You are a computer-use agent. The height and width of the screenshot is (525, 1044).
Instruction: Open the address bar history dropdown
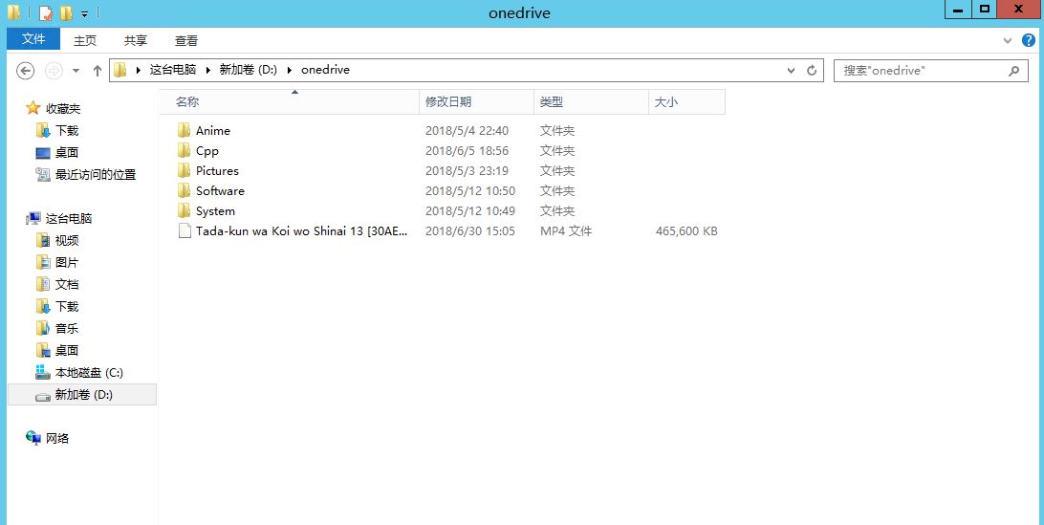(x=791, y=71)
